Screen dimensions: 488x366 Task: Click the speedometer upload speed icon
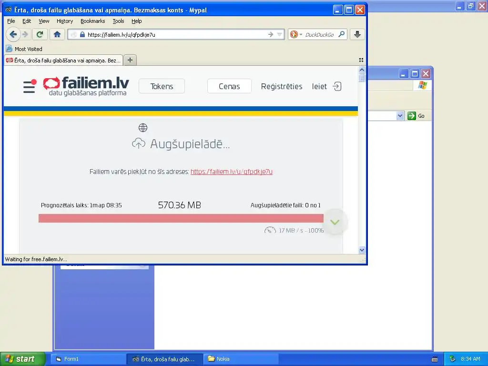270,230
